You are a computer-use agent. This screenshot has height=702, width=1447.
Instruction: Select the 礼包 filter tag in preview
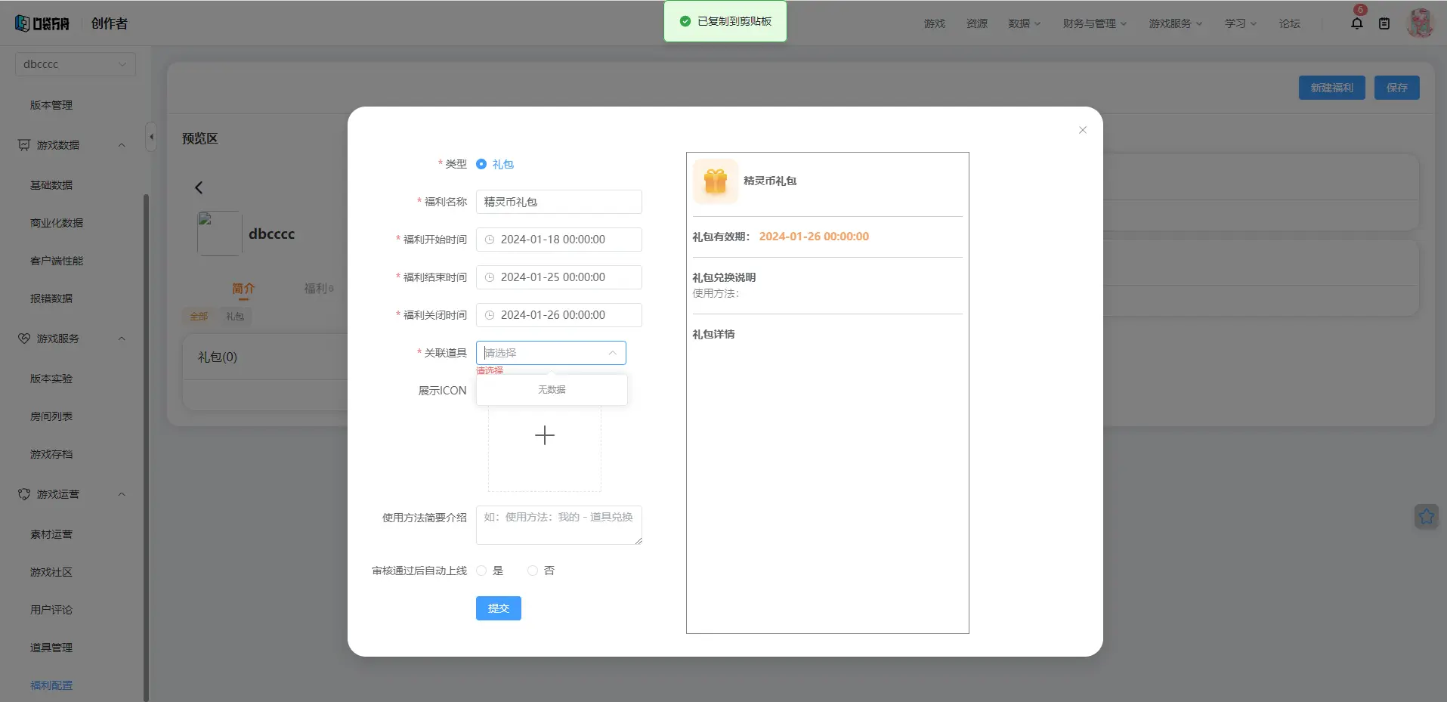pyautogui.click(x=235, y=317)
